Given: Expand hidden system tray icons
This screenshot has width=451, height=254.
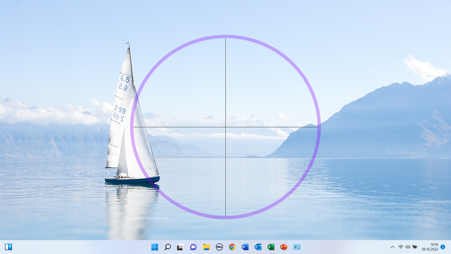Looking at the screenshot, I should click(x=392, y=247).
